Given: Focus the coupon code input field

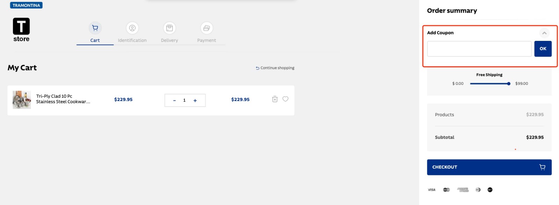Looking at the screenshot, I should (479, 49).
